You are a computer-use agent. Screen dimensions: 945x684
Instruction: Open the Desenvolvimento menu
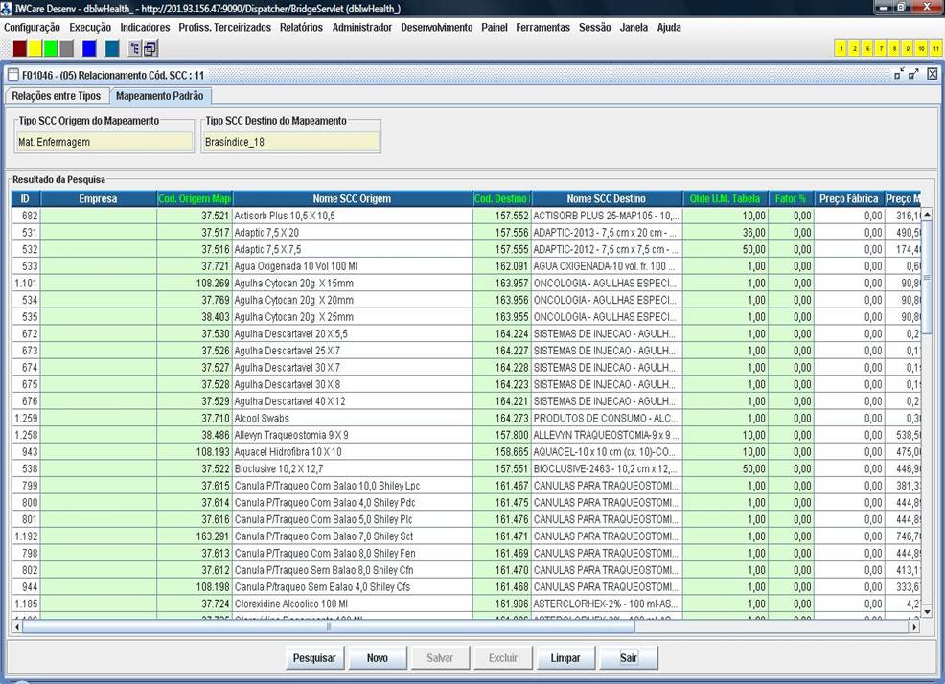click(x=437, y=27)
